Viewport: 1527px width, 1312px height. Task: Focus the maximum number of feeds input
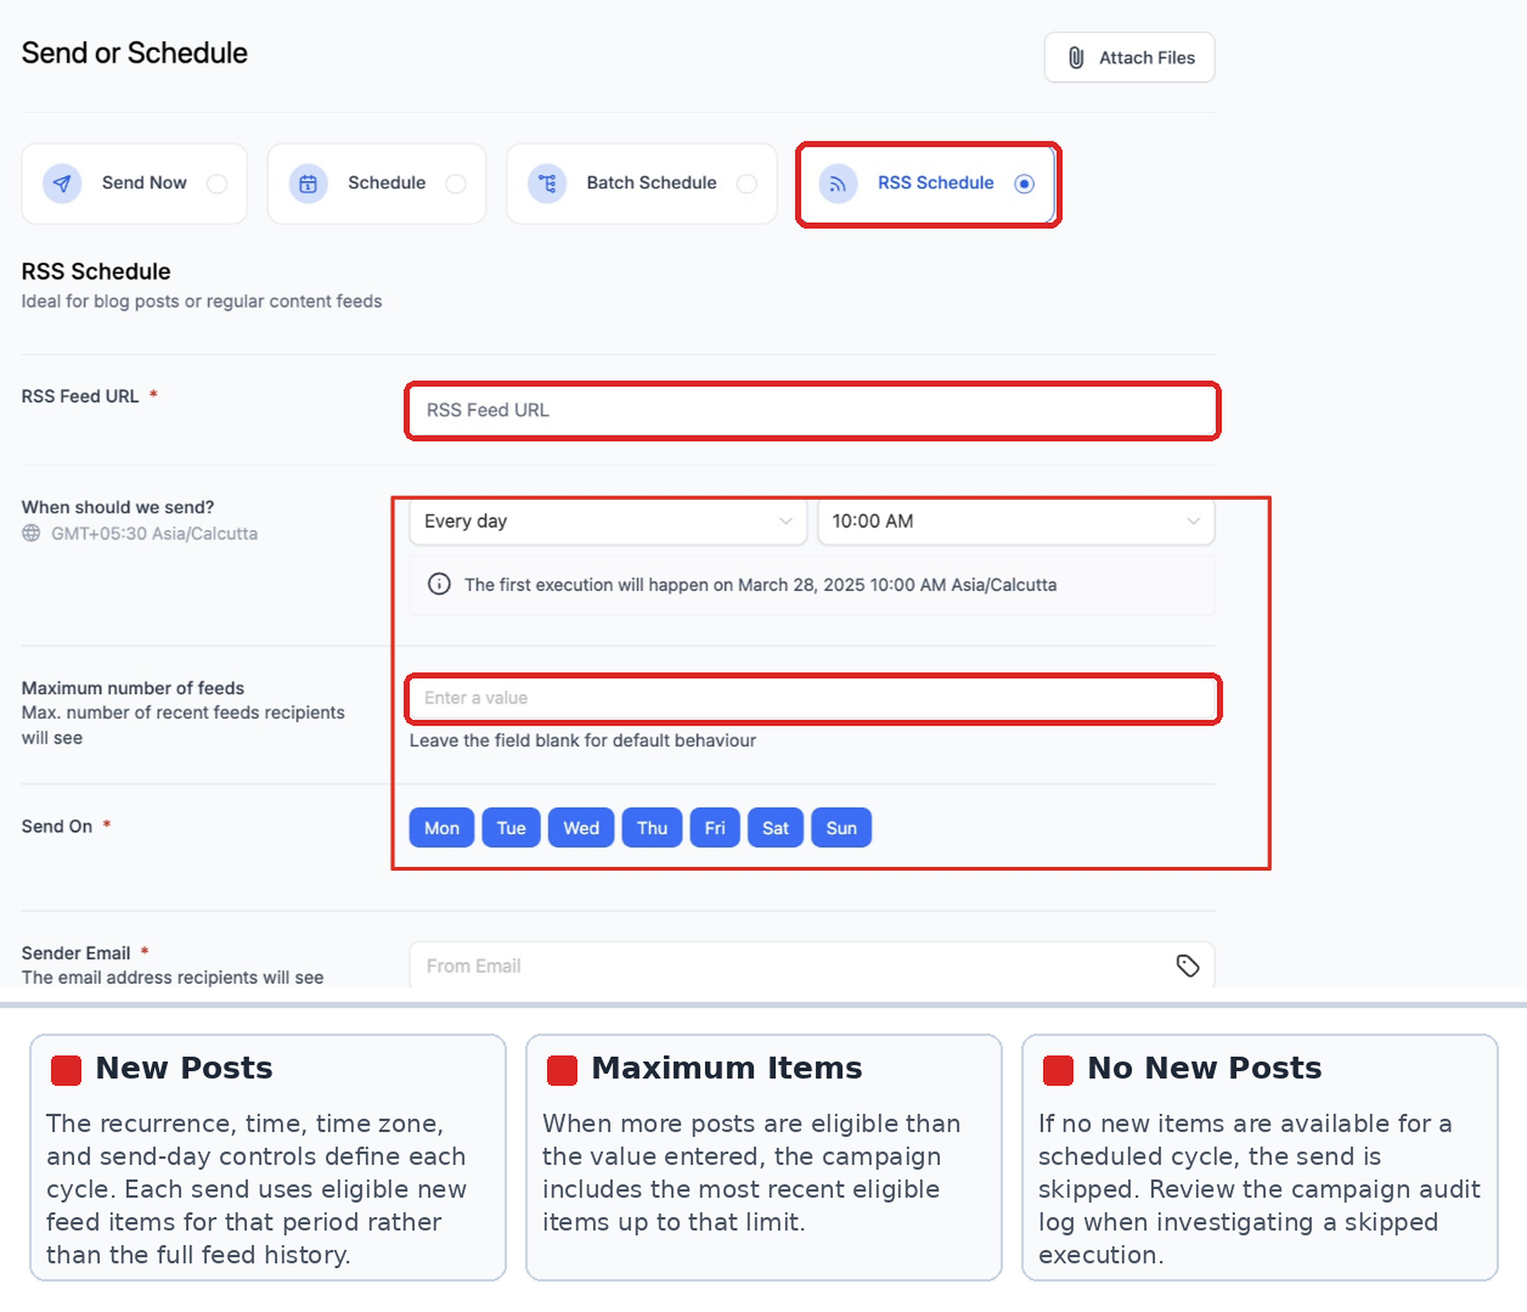[x=812, y=698]
